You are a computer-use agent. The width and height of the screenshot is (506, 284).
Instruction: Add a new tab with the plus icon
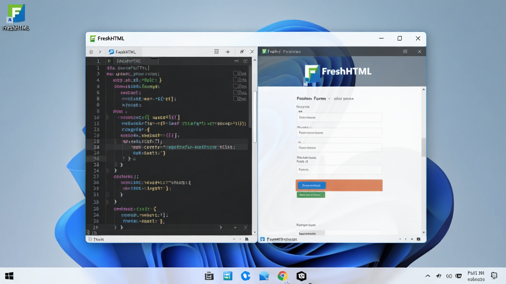(x=227, y=52)
